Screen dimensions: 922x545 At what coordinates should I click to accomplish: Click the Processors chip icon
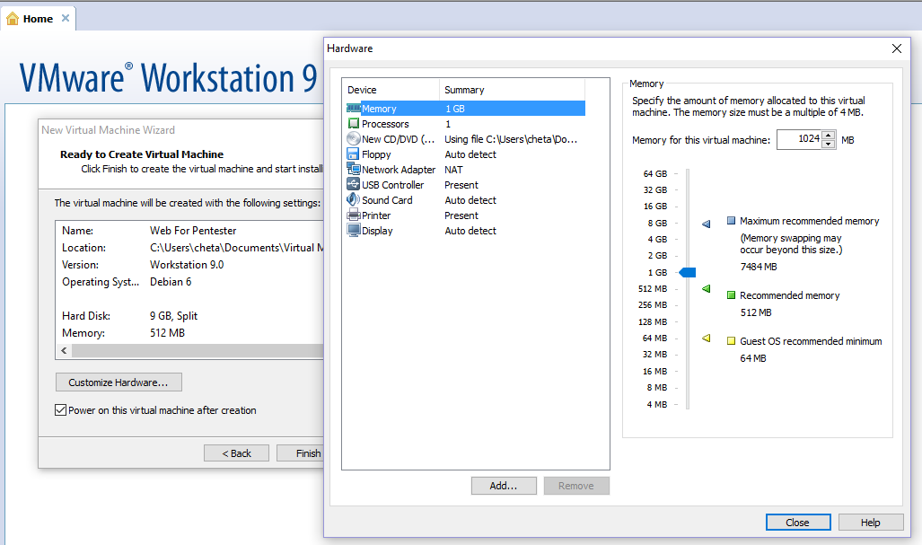pyautogui.click(x=354, y=124)
